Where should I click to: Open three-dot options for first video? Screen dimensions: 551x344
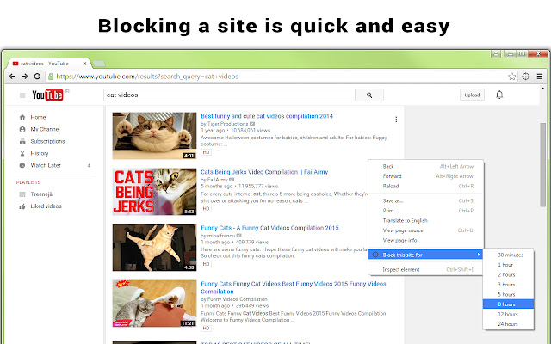tap(396, 120)
